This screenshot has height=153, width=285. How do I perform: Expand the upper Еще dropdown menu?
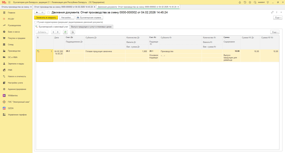click(x=278, y=17)
